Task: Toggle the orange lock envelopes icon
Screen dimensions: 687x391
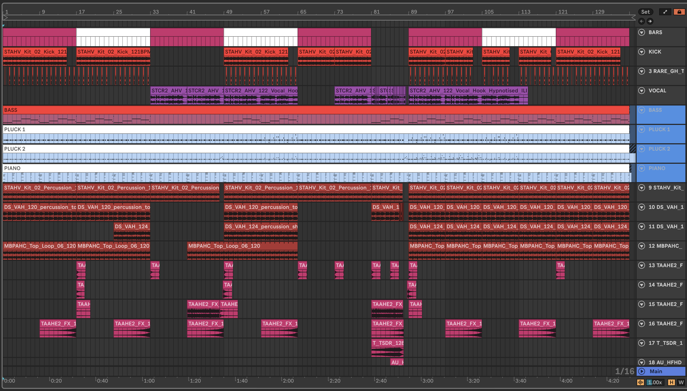Action: 679,12
